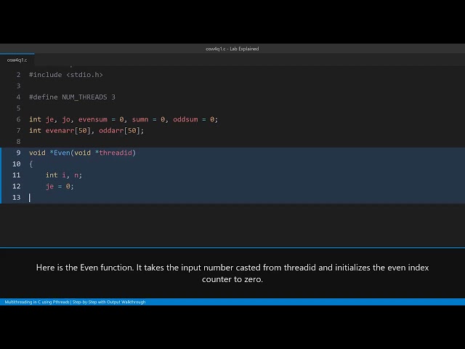465x349 pixels.
Task: Click 'int i, n;' on line 11
Action: click(x=64, y=175)
